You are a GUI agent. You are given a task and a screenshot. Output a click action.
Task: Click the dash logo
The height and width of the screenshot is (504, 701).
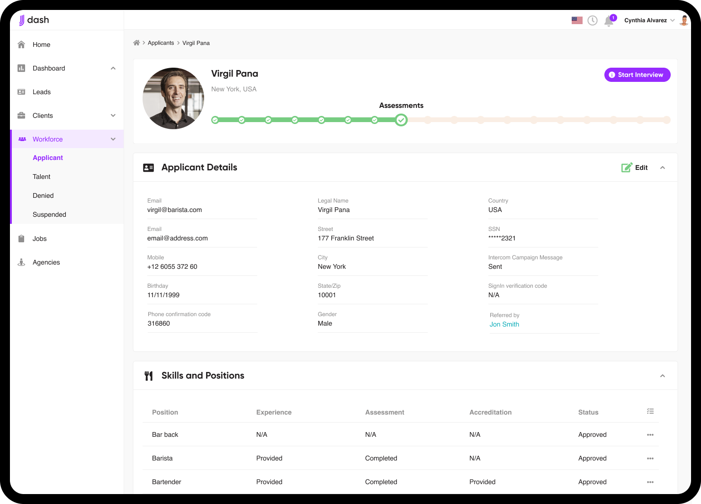[34, 20]
